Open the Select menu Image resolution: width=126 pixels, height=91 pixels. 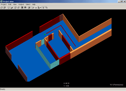pos(28,4)
